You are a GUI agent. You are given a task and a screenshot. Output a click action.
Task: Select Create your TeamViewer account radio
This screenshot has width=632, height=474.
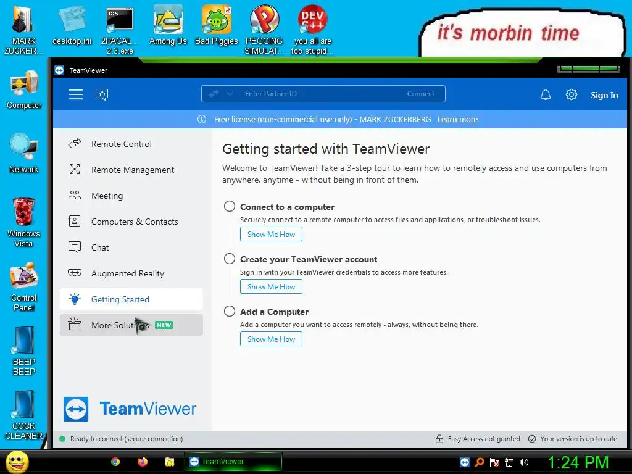point(230,259)
